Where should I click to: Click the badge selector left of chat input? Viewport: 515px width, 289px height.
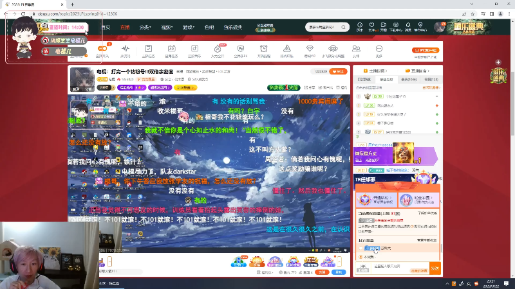click(363, 268)
